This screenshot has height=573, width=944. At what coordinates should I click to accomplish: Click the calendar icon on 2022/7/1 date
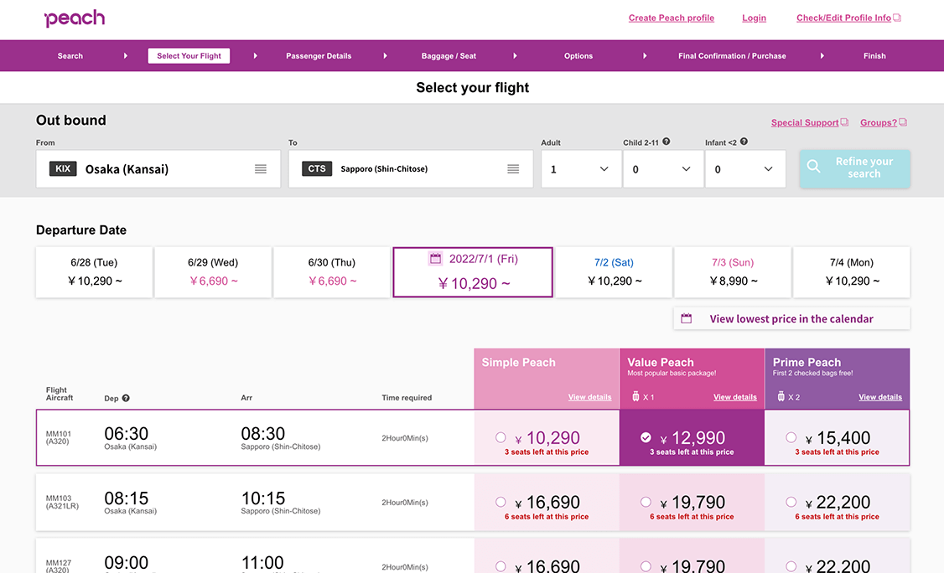click(x=435, y=259)
